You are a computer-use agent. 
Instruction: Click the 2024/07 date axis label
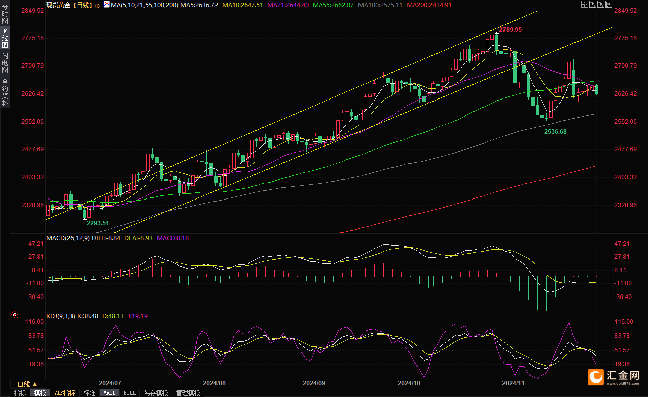click(x=110, y=383)
